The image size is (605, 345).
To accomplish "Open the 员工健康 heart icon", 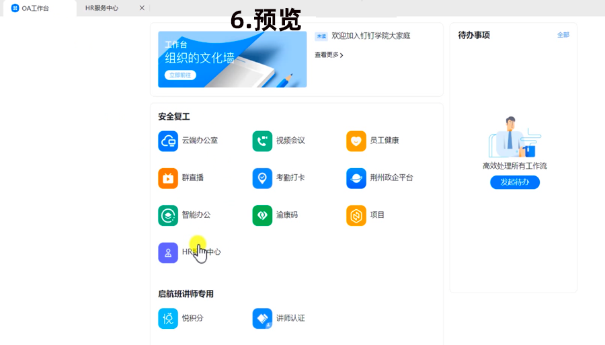I will coord(356,141).
